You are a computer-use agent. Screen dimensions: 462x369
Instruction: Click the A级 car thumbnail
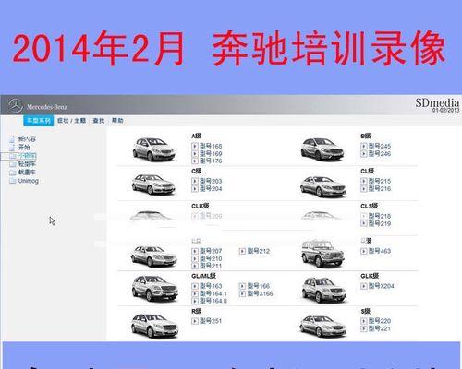153,149
